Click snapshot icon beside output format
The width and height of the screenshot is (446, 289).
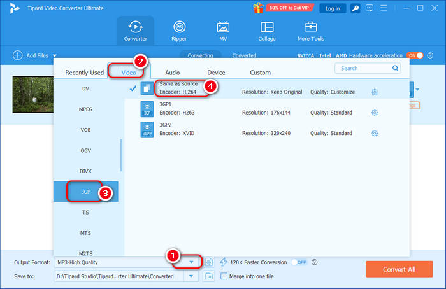(x=209, y=262)
